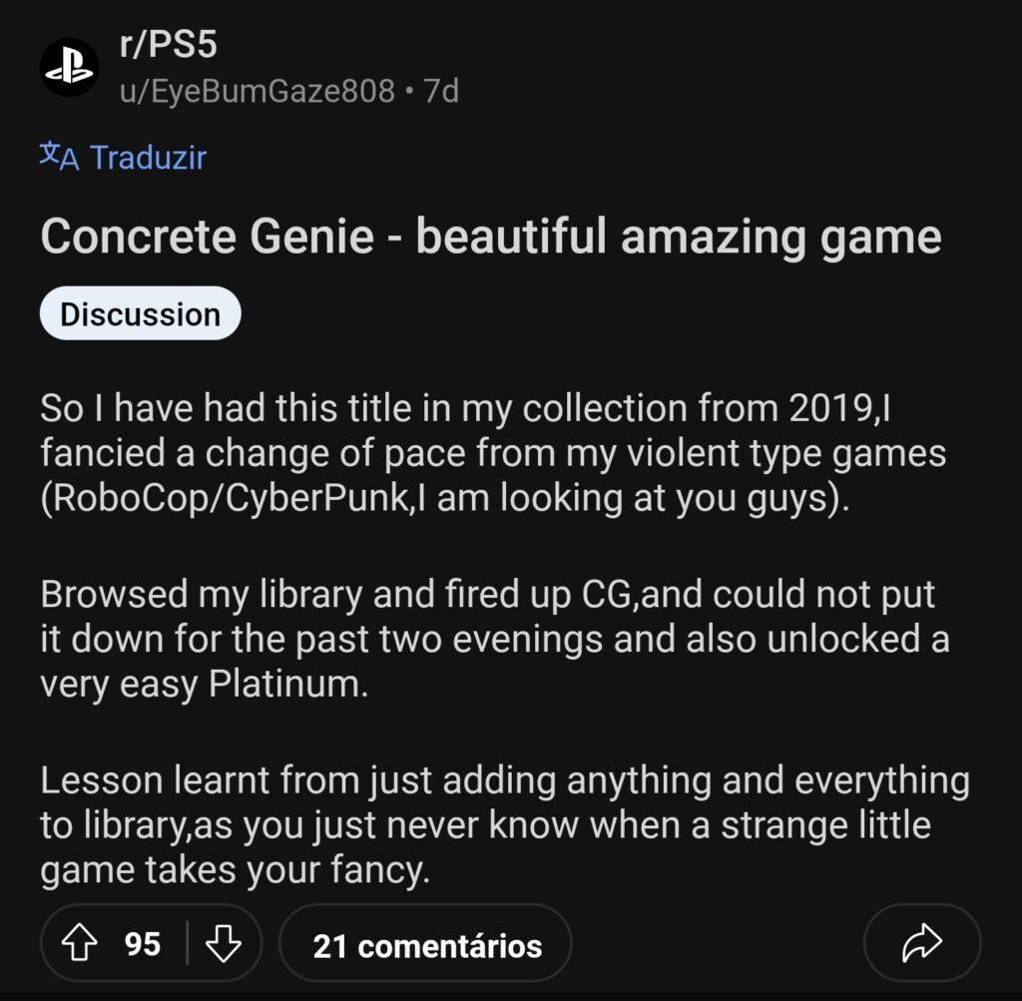This screenshot has width=1022, height=1001.
Task: Upvote the Concrete Genie post
Action: coord(82,944)
